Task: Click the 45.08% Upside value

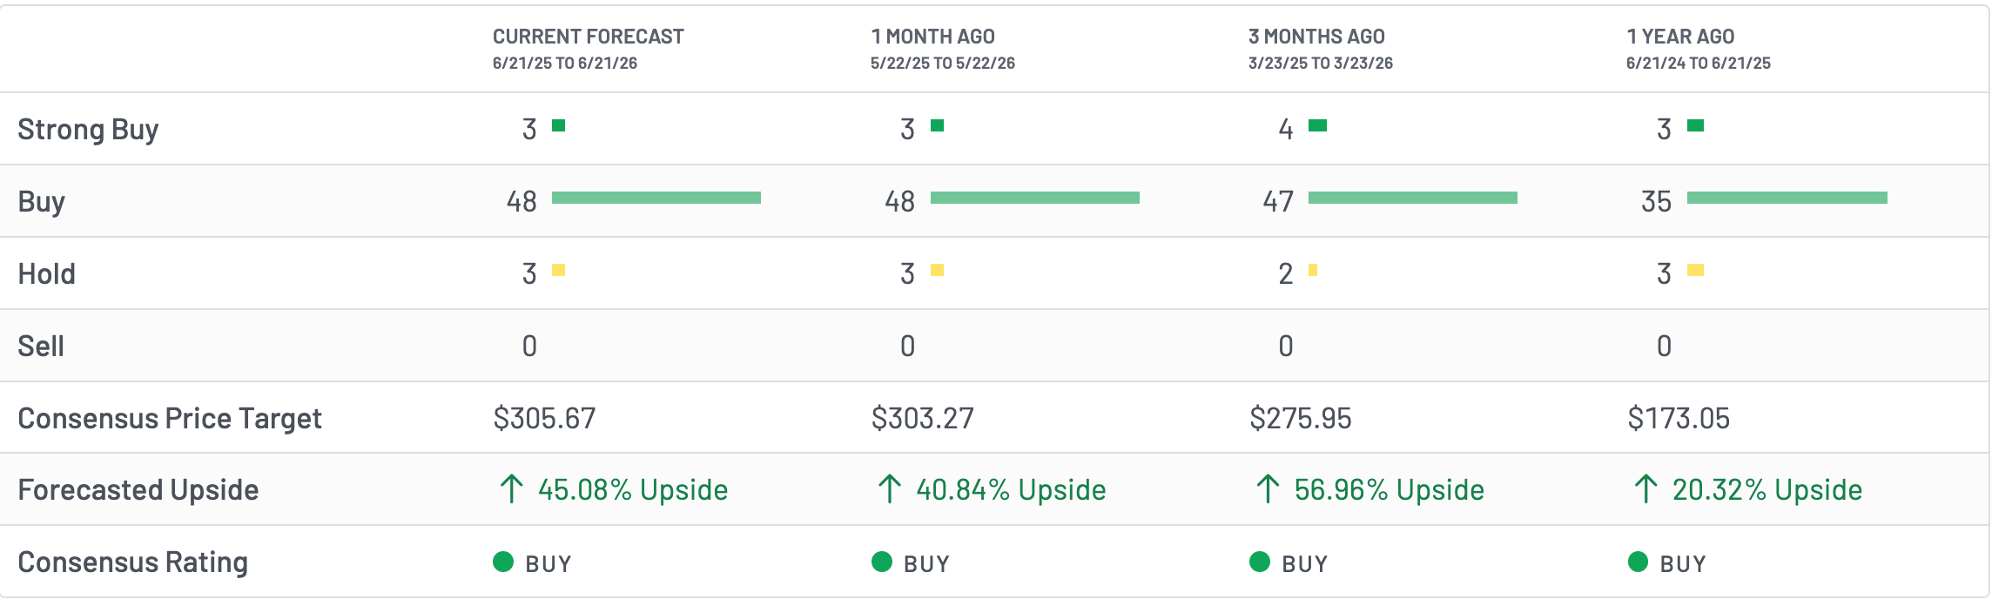Action: pyautogui.click(x=633, y=490)
